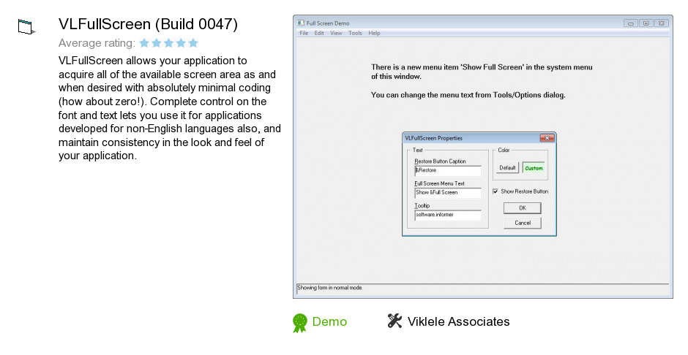This screenshot has height=355, width=688.
Task: Click the 'Tools/Options dialog' instruction text line
Action: (x=468, y=94)
